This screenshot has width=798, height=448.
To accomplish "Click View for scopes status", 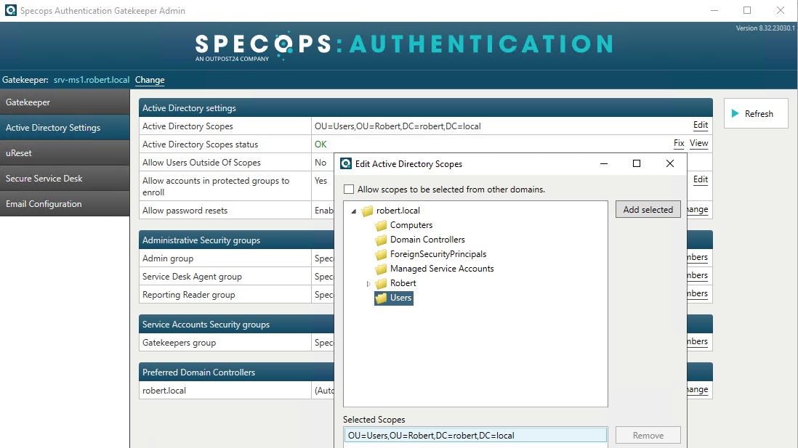I will coord(698,143).
